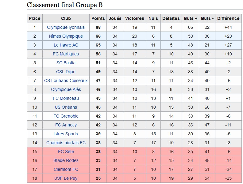243x184 pixels.
Task: Select the Stade Rodez link
Action: pyautogui.click(x=66, y=160)
